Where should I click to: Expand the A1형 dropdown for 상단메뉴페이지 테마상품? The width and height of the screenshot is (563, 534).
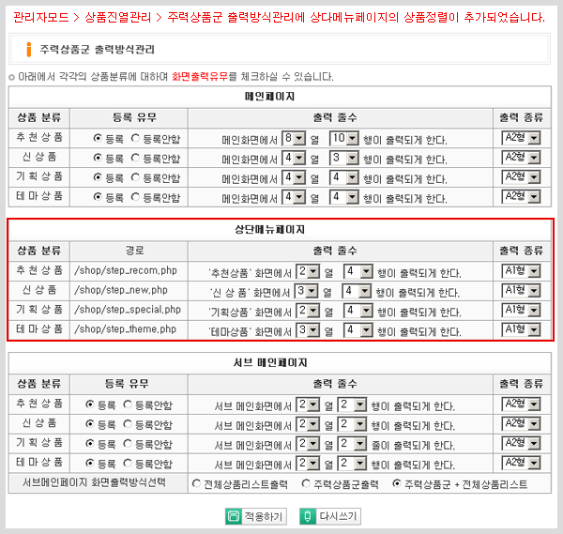(521, 329)
